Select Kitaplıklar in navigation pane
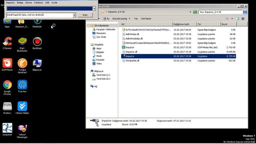Image resolution: width=256 pixels, height=144 pixels. pyautogui.click(x=99, y=44)
